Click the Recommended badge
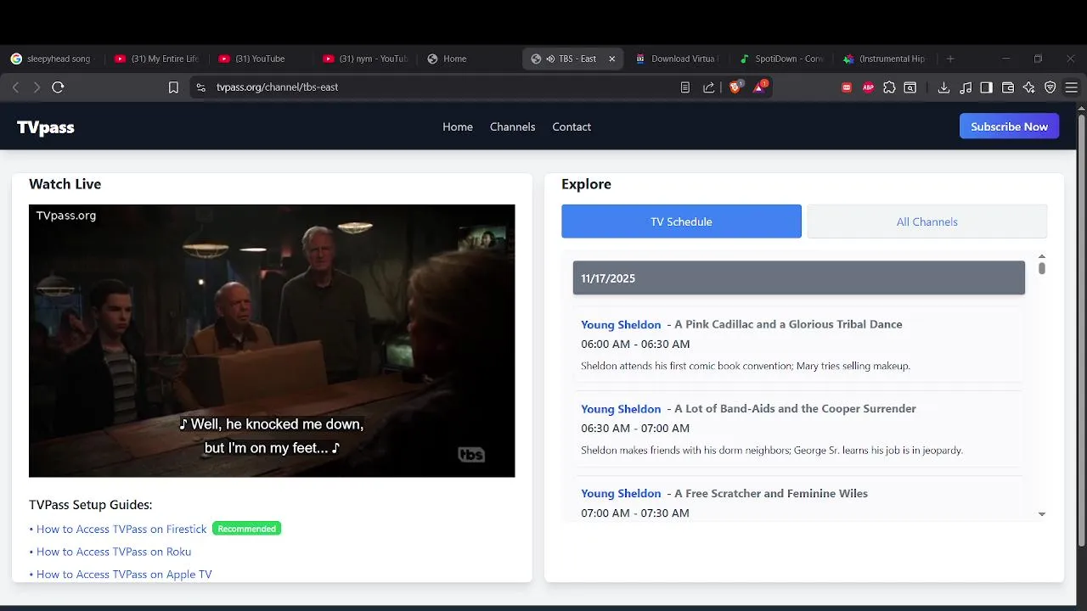 click(x=246, y=529)
